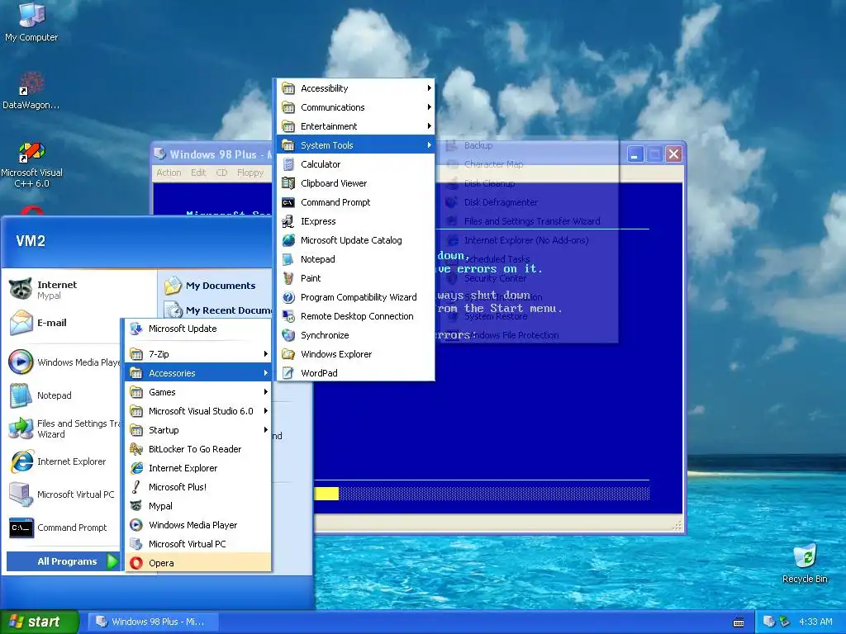Click the Virtual PC system tray icon
846x634 pixels.
click(769, 622)
